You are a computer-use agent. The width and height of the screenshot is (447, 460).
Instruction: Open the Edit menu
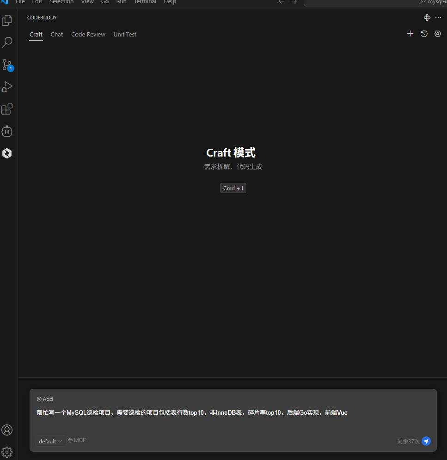37,2
